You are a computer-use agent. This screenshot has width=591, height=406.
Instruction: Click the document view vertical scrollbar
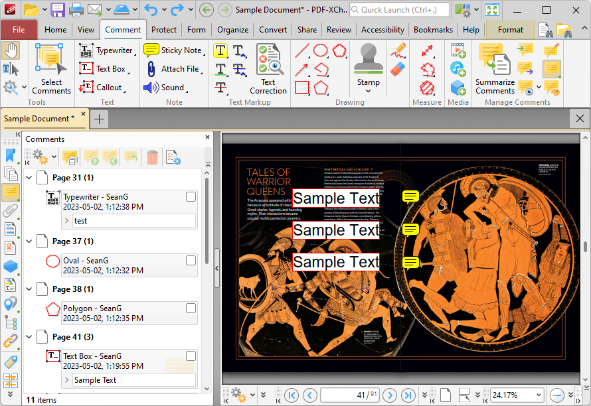coord(585,247)
